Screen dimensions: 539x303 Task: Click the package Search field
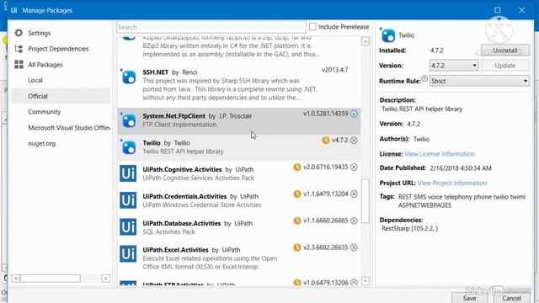click(x=211, y=27)
